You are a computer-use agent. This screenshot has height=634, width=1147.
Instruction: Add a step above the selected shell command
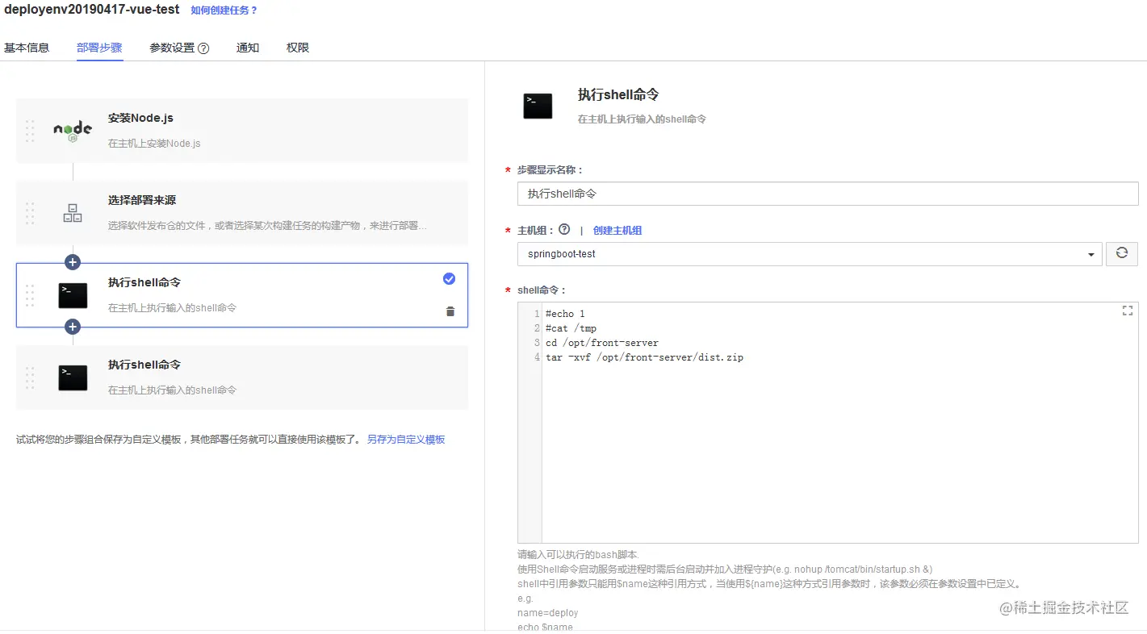point(72,261)
